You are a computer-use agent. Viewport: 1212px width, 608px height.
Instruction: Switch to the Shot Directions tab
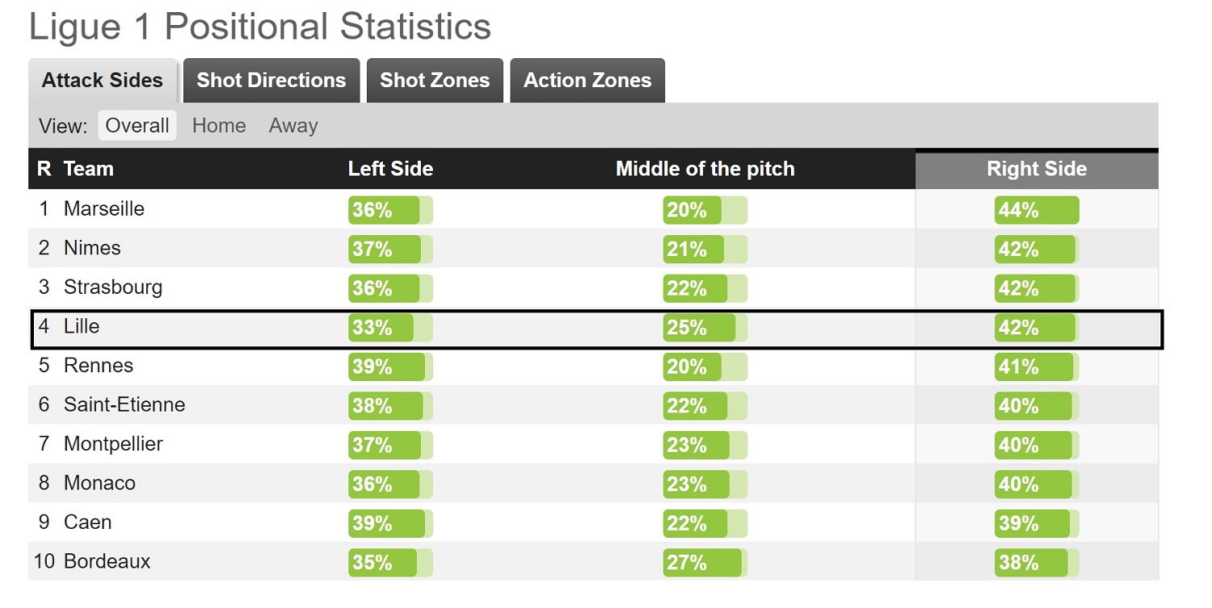[x=271, y=81]
